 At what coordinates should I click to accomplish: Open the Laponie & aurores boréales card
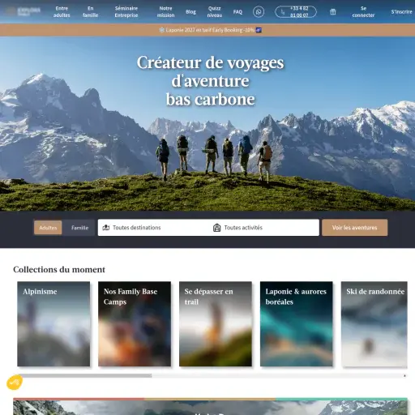click(297, 323)
